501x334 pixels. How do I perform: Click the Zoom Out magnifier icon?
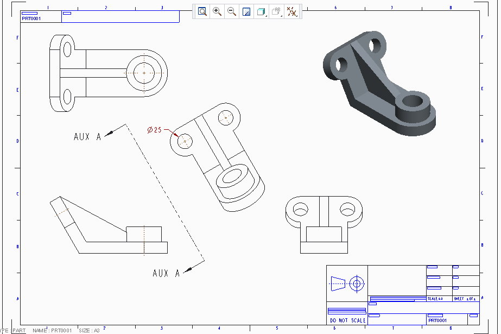[232, 12]
